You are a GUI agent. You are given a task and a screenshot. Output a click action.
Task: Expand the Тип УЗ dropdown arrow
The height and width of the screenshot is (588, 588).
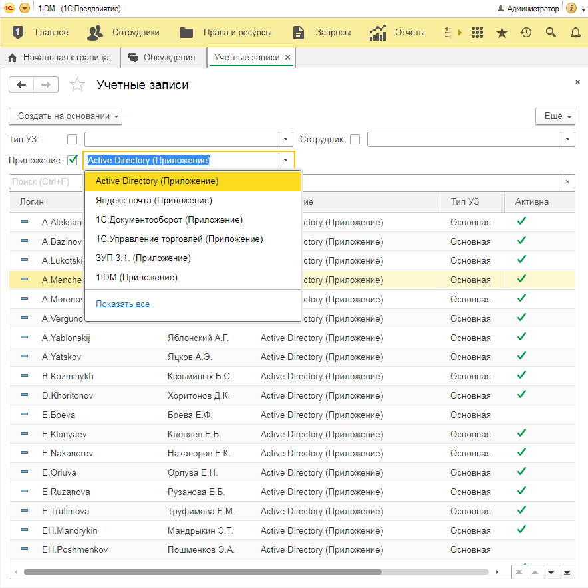click(x=286, y=140)
